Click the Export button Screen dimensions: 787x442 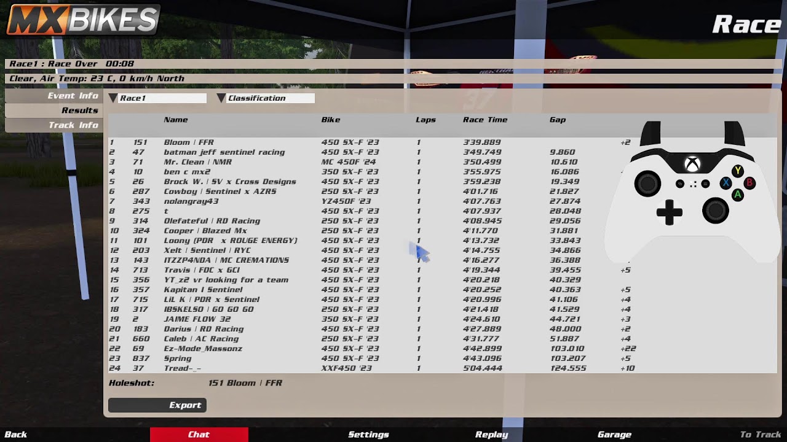157,405
